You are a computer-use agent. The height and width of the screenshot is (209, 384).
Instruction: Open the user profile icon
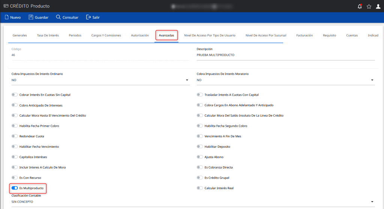pos(378,6)
